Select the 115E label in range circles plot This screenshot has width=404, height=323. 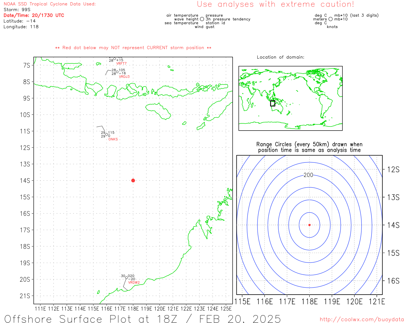(x=242, y=302)
